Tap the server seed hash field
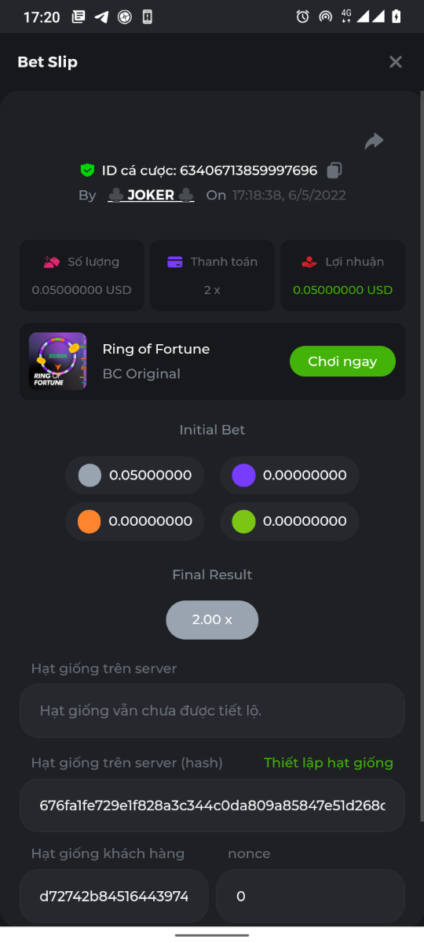 [x=212, y=805]
